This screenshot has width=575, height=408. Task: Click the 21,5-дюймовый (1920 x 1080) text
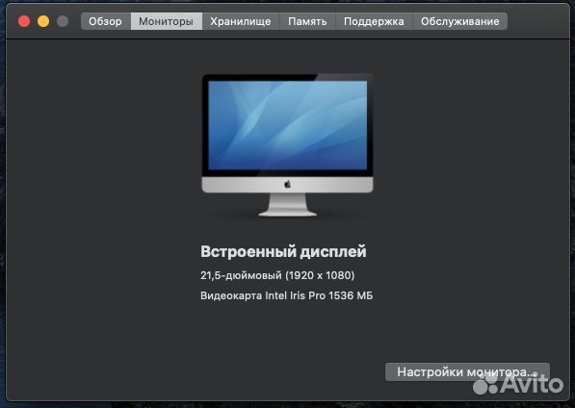pos(277,275)
